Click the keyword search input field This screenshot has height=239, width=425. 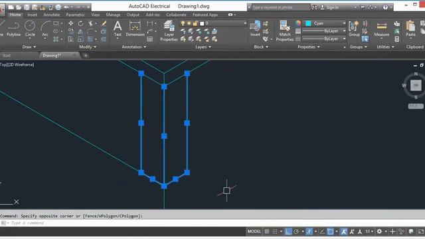pyautogui.click(x=280, y=7)
